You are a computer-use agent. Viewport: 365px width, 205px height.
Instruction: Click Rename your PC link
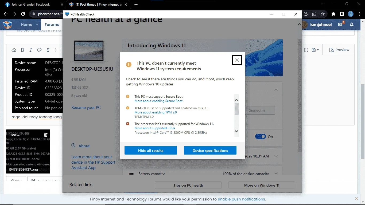point(86,107)
